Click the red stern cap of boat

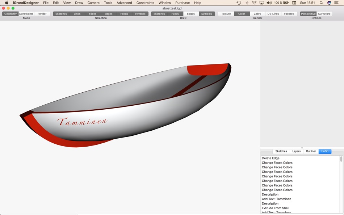[207, 69]
